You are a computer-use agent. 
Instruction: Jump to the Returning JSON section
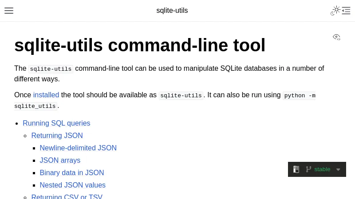coord(57,136)
